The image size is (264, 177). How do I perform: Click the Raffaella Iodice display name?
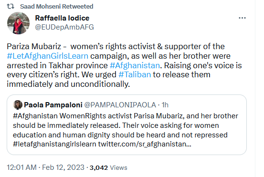62,18
